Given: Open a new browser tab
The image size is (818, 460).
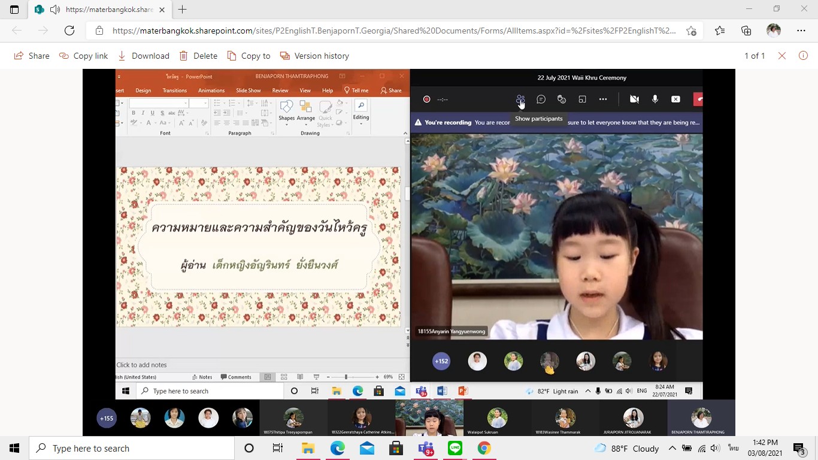Looking at the screenshot, I should pyautogui.click(x=183, y=10).
